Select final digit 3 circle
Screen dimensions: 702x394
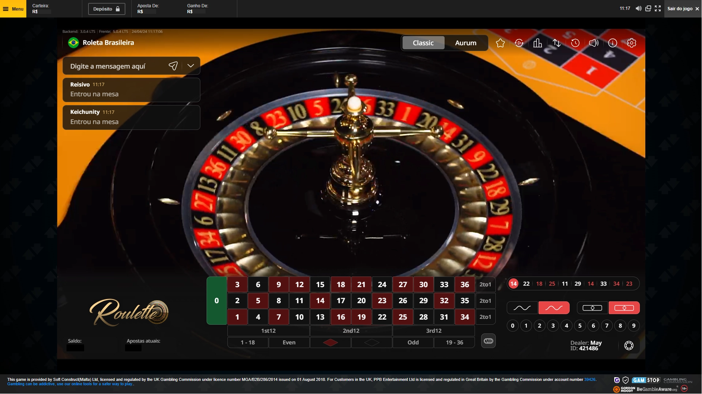[553, 326]
